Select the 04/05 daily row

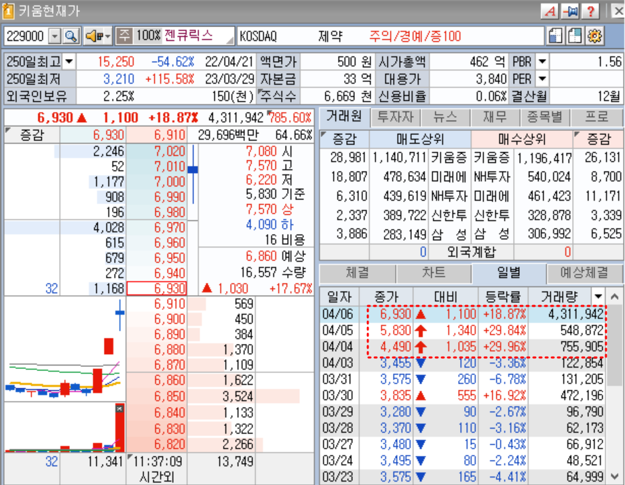tap(465, 330)
